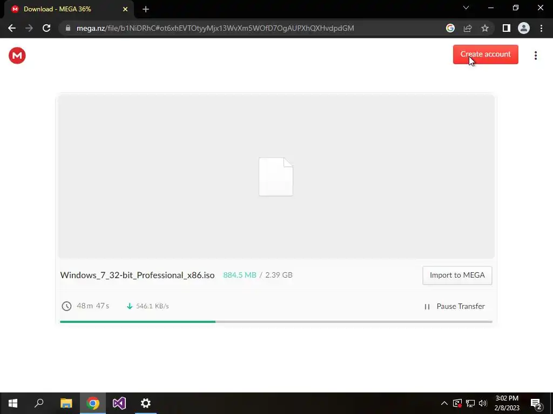Click the 48 m 47 s time remaining
This screenshot has width=553, height=414.
tap(93, 306)
